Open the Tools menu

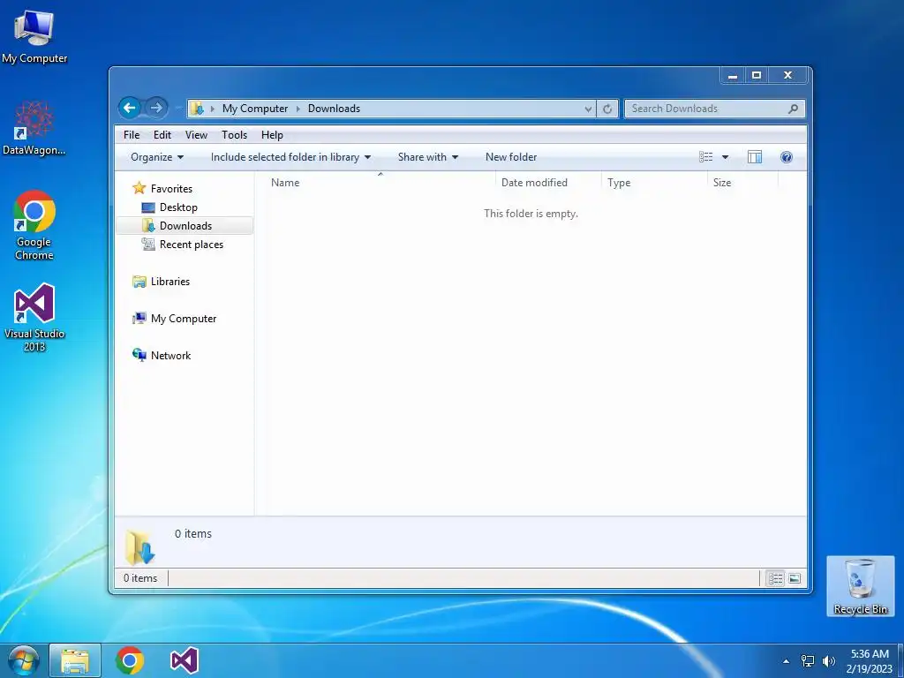coord(234,135)
